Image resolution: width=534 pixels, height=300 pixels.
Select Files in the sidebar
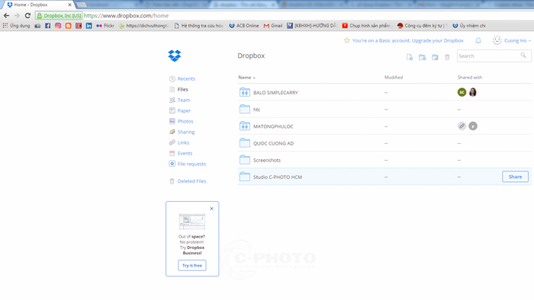coord(182,89)
